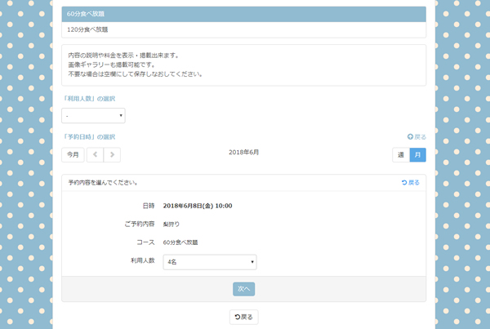Viewport: 490px width, 329px height.
Task: Select the 60分食べ放題 course item
Action: coord(243,15)
